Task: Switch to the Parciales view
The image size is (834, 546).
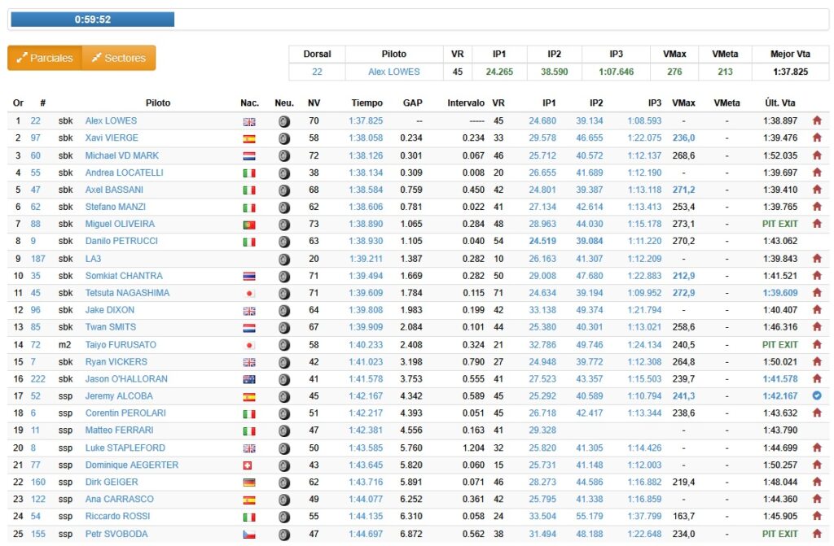Action: pyautogui.click(x=45, y=58)
